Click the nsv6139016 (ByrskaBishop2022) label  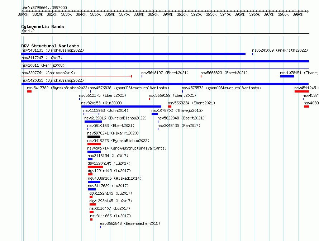[x=115, y=118]
